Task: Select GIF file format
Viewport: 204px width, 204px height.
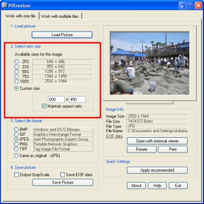Action: point(16,134)
